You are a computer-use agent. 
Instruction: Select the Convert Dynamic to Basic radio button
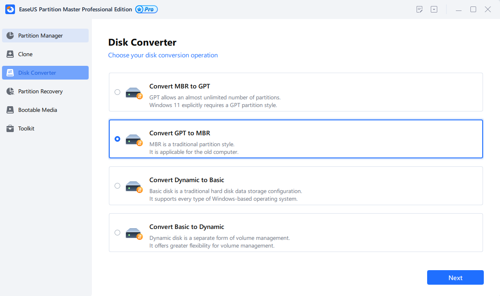pos(117,186)
